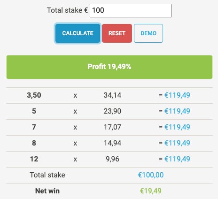Click the €119,49 return for odds 12
Image resolution: width=218 pixels, height=199 pixels.
coord(177,159)
